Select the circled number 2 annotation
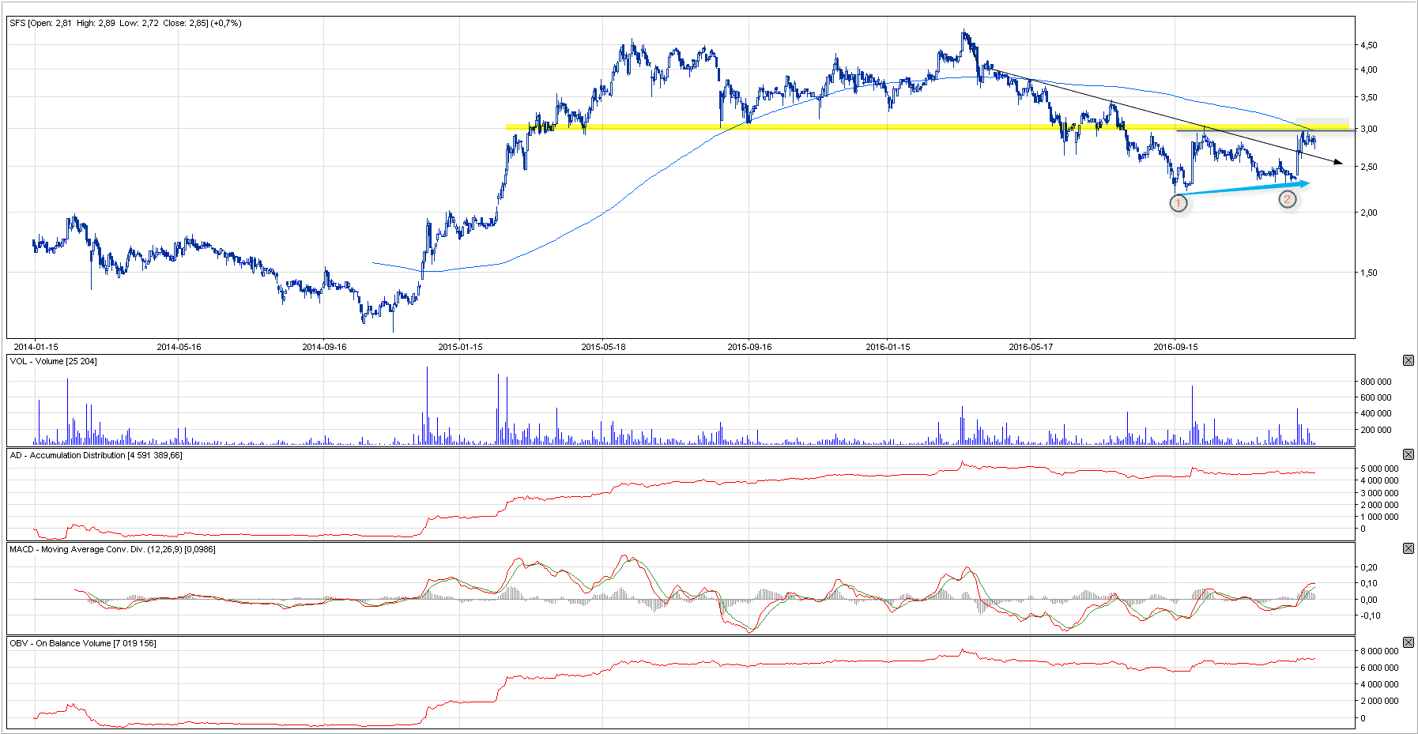Viewport: 1418px width, 734px height. [1288, 199]
